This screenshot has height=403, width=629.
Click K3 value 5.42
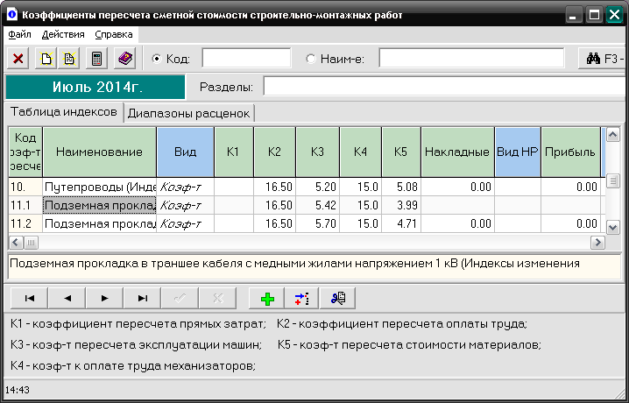pyautogui.click(x=318, y=205)
